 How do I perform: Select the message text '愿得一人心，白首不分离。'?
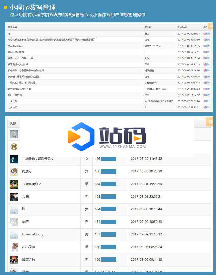pos(21,58)
